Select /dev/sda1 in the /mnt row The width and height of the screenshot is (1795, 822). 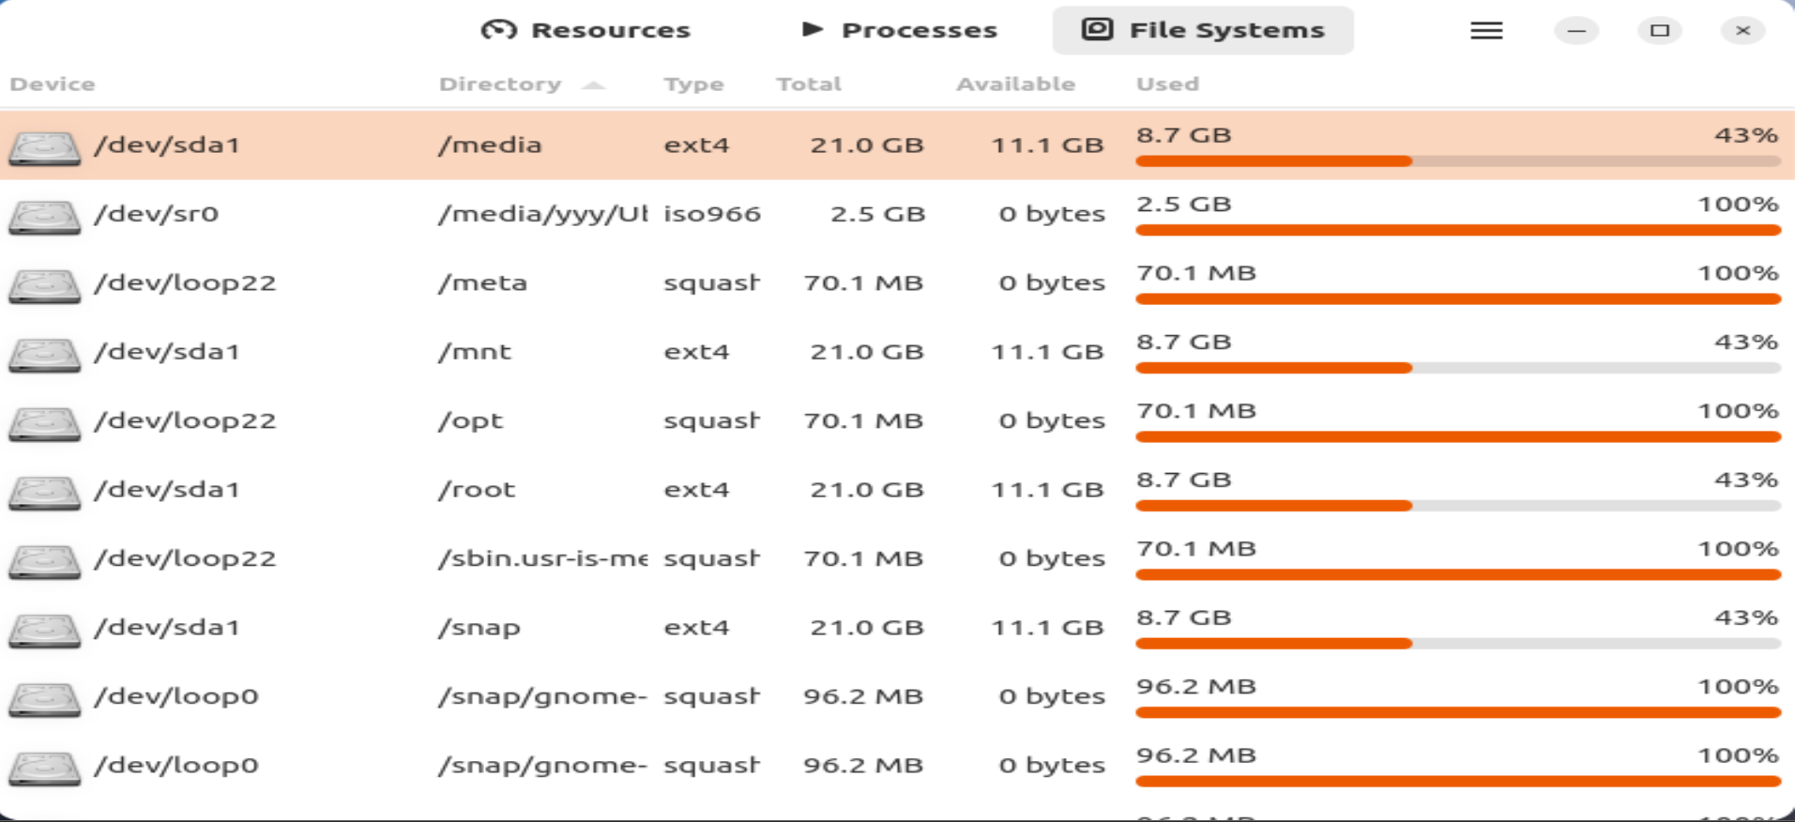167,352
